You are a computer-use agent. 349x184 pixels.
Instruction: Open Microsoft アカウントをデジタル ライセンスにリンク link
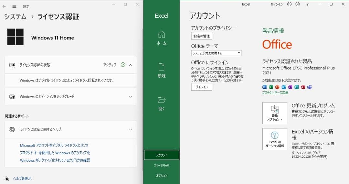[54, 146]
